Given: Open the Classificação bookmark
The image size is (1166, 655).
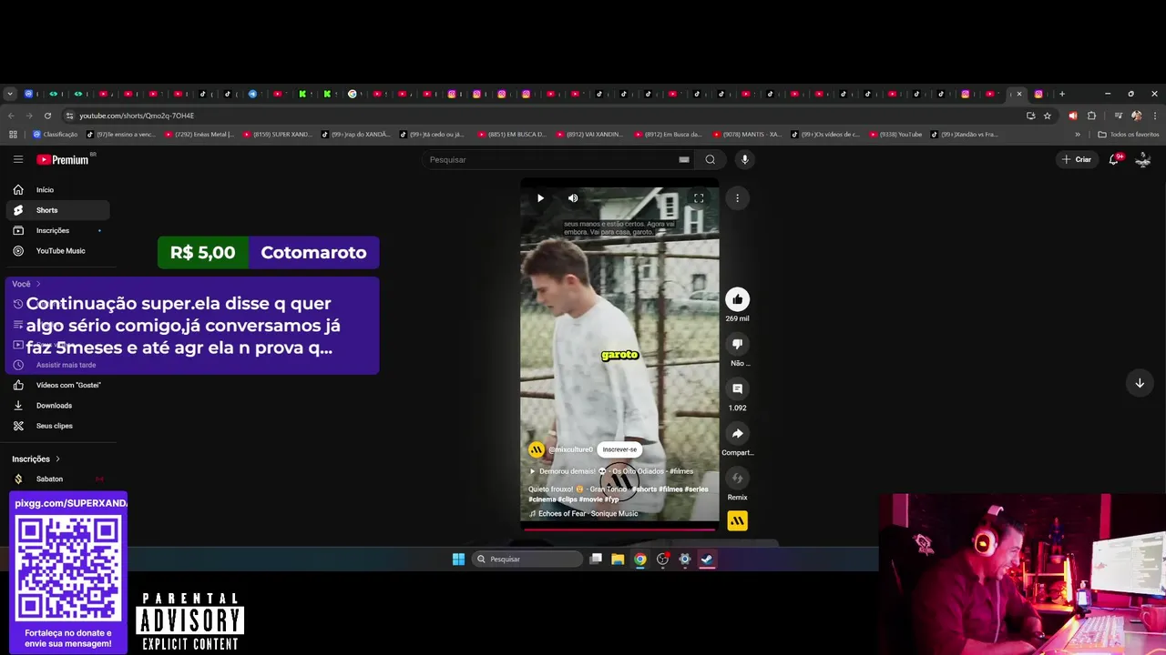Looking at the screenshot, I should (55, 134).
